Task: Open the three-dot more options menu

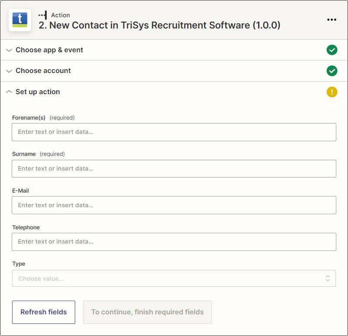Action: [x=332, y=20]
